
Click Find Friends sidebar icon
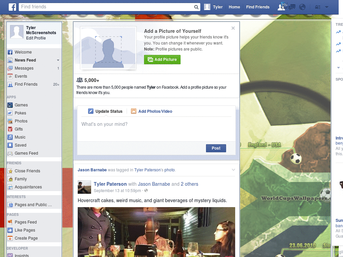pos(10,84)
